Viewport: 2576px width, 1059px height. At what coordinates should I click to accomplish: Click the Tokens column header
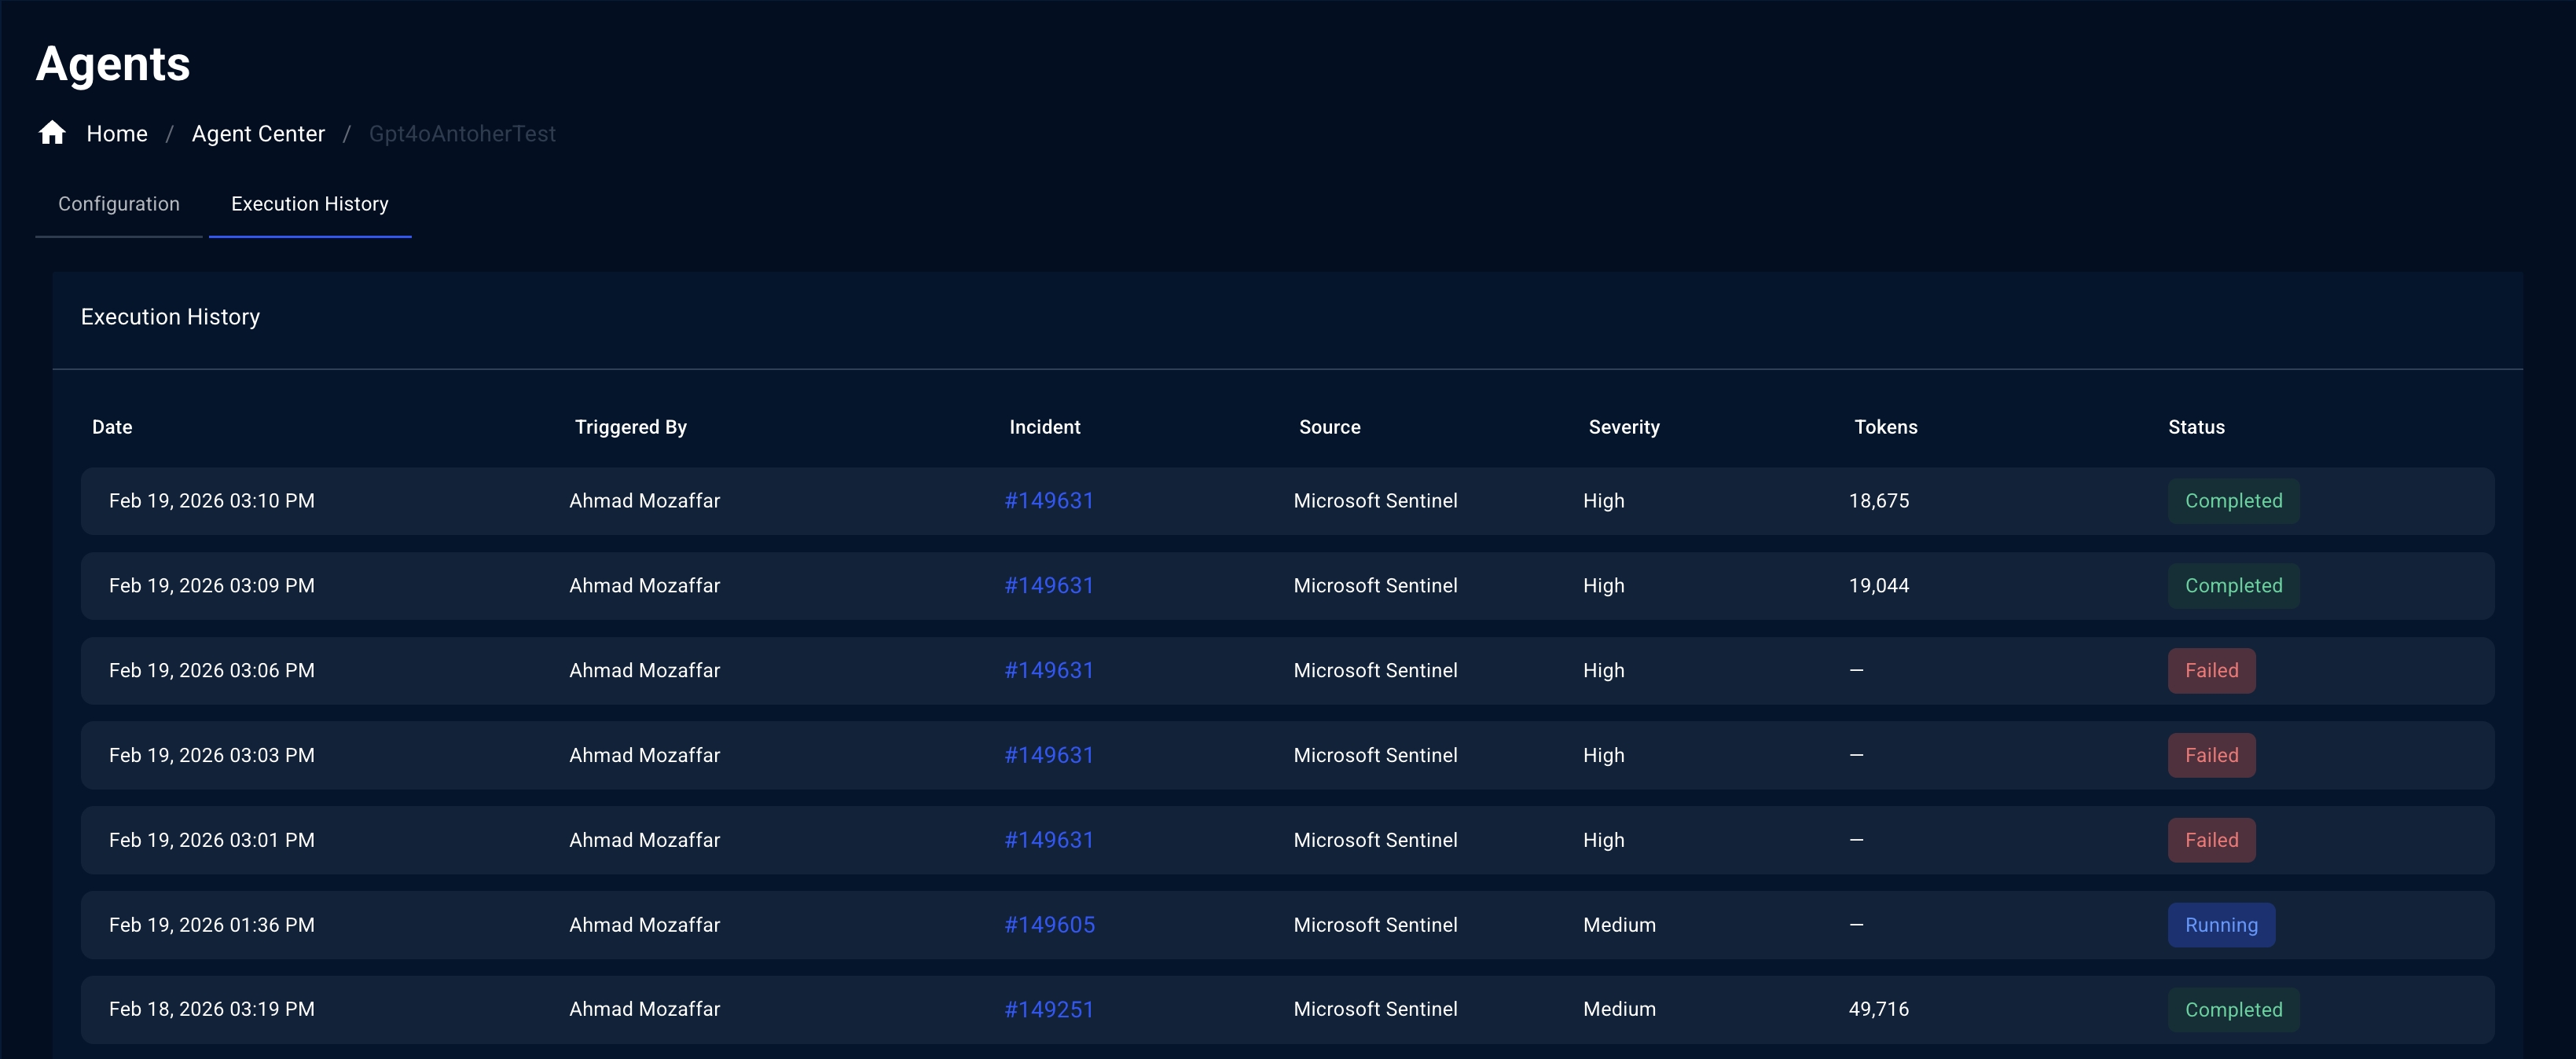tap(1885, 427)
